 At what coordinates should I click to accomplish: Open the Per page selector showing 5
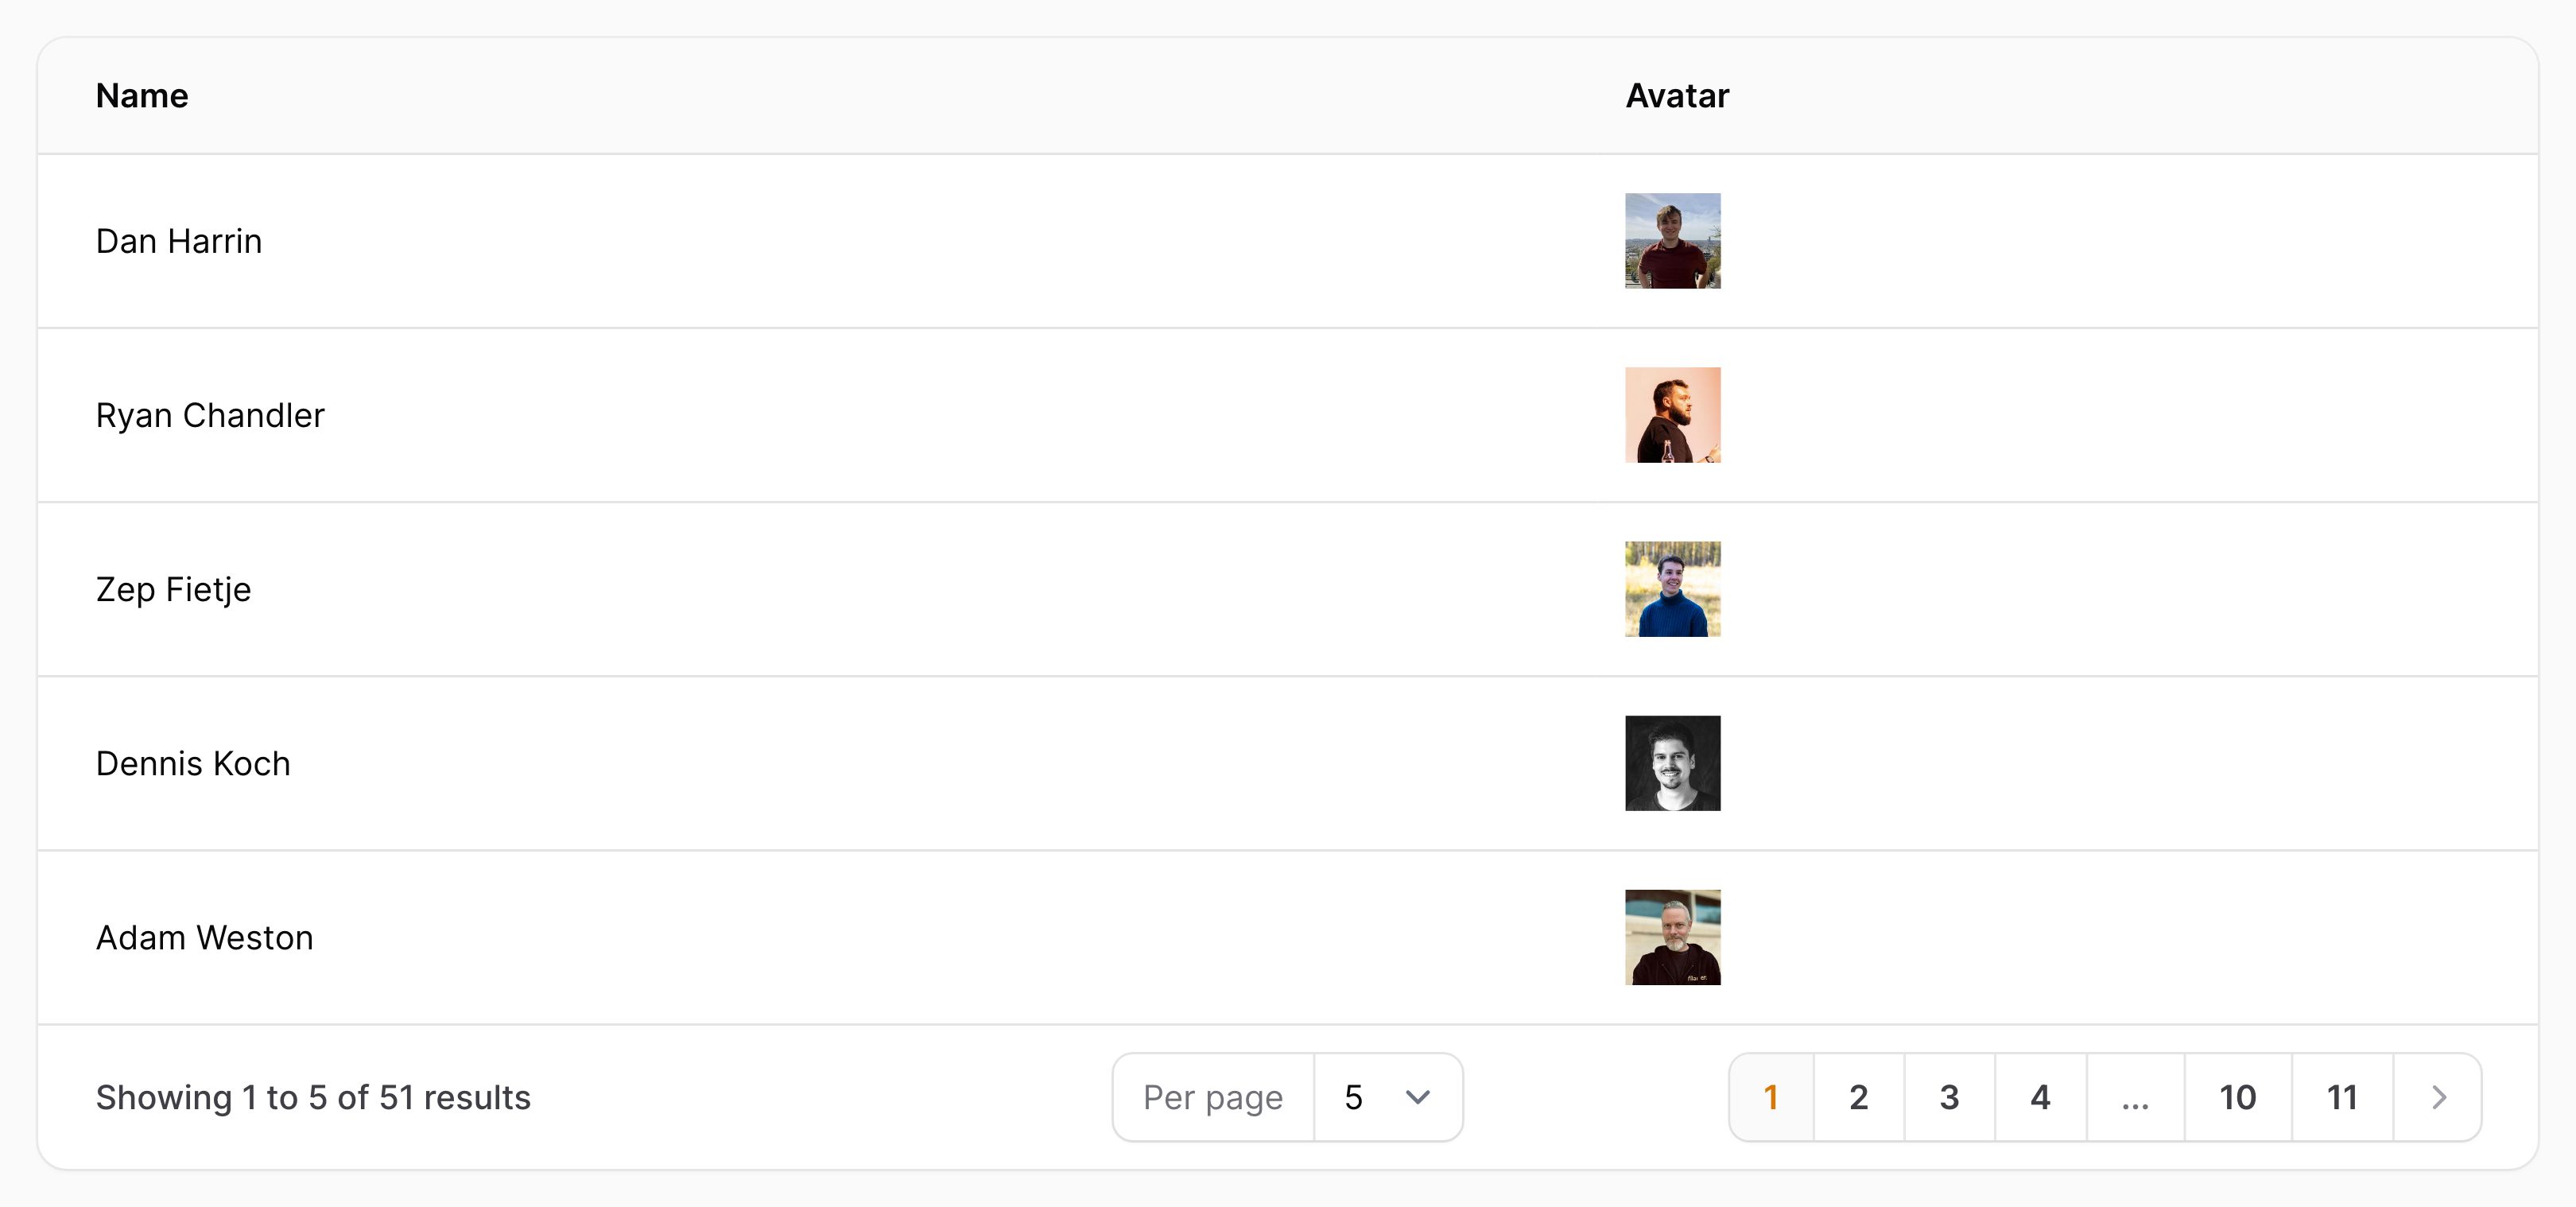[x=1388, y=1097]
